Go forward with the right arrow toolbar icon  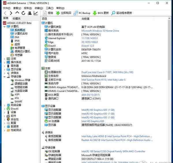pos(11,13)
